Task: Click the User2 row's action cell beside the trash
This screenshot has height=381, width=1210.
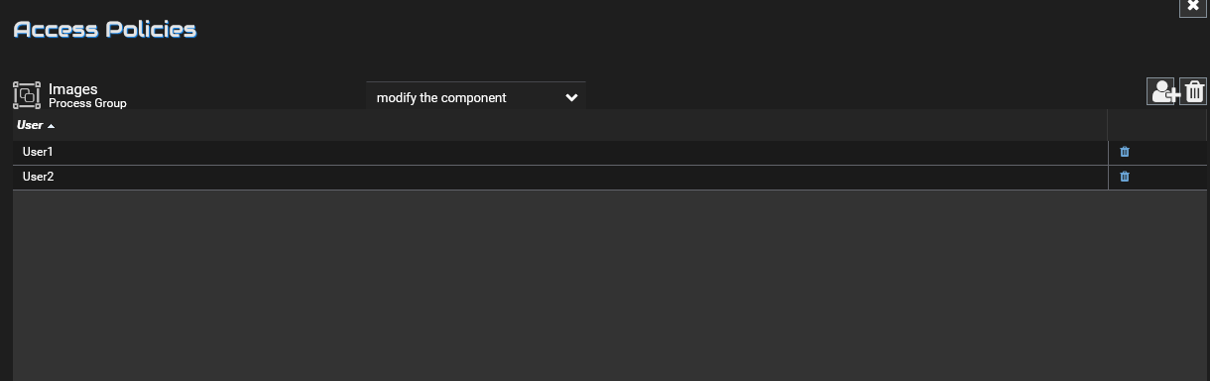Action: coord(1168,177)
